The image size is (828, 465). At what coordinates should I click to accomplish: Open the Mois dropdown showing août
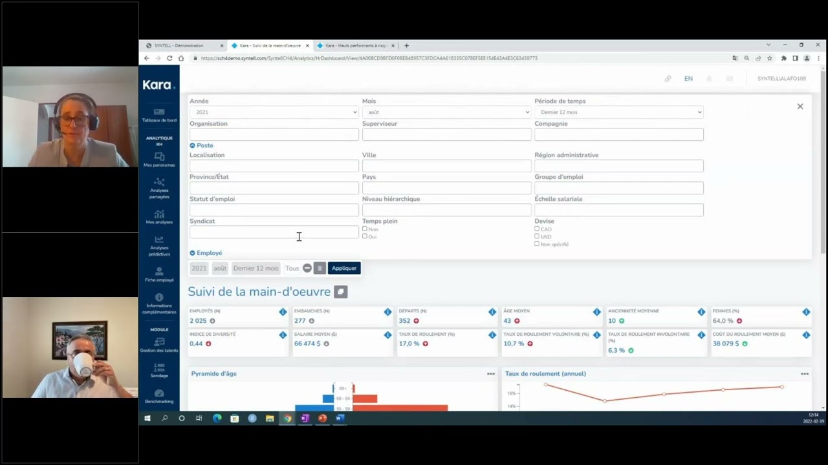[446, 112]
